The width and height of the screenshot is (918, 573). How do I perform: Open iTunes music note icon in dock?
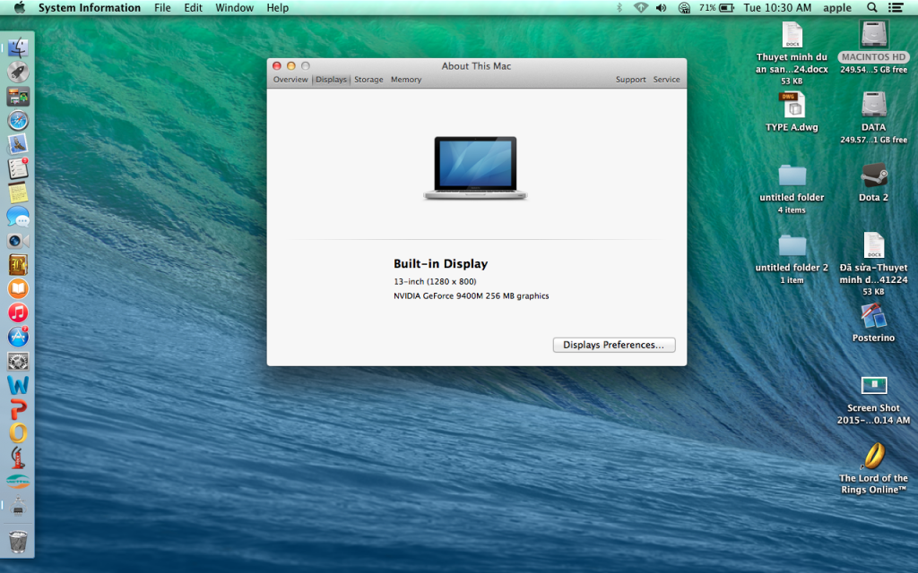coord(18,312)
